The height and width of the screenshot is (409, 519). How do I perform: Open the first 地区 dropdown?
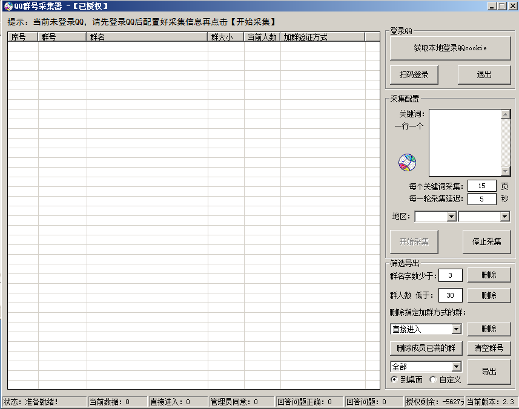pyautogui.click(x=452, y=217)
